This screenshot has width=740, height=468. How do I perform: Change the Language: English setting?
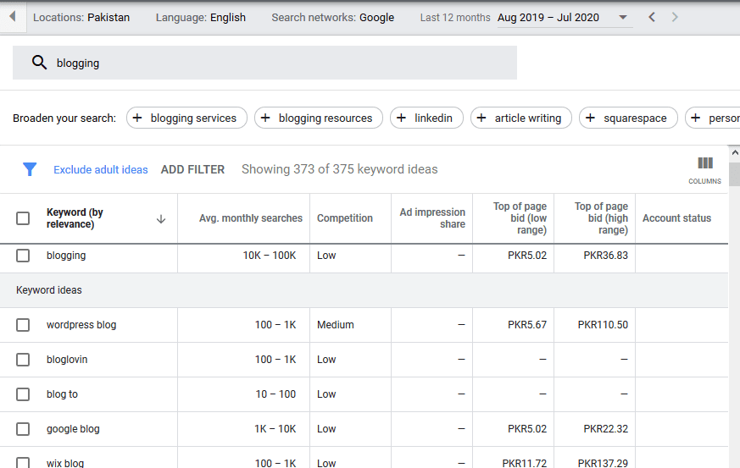[x=201, y=18]
